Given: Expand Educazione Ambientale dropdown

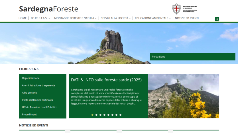Looking at the screenshot, I should click(x=153, y=18).
